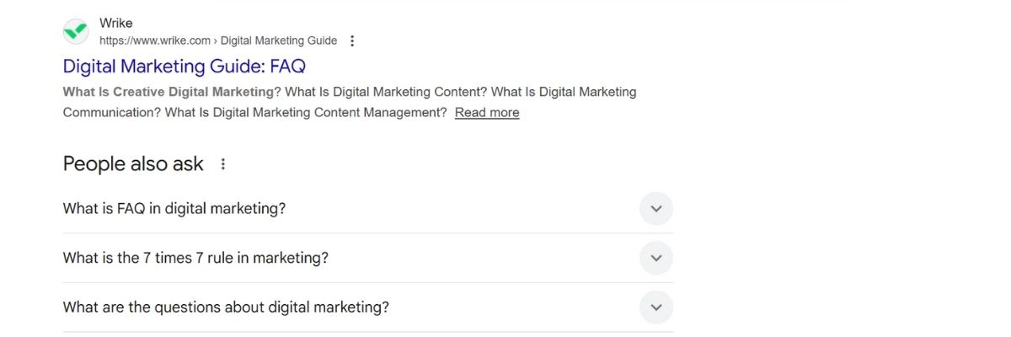This screenshot has width=1011, height=337.
Task: Open three-dot options next to People also ask
Action: click(x=223, y=164)
